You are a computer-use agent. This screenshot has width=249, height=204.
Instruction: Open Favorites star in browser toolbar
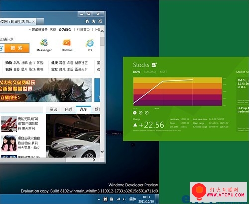(x=94, y=21)
